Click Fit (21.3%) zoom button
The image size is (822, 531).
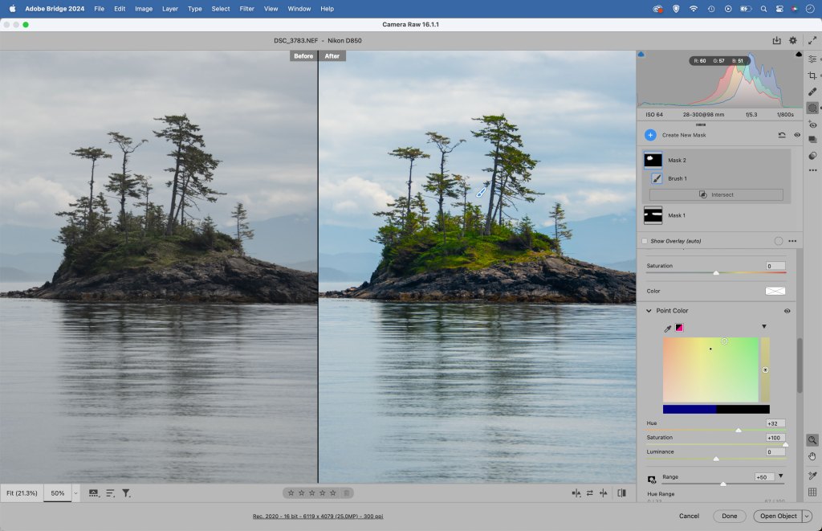pyautogui.click(x=22, y=493)
